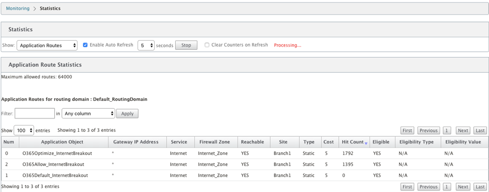Image resolution: width=489 pixels, height=192 pixels.
Task: Open the Monitoring breadcrumb link
Action: point(18,9)
